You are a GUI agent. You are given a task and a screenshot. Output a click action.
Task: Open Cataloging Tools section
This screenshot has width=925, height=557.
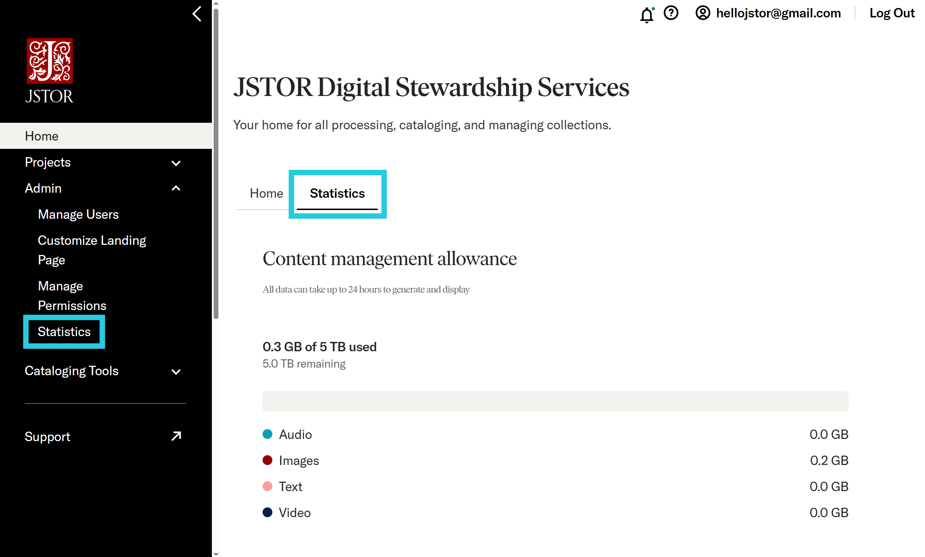click(x=72, y=371)
